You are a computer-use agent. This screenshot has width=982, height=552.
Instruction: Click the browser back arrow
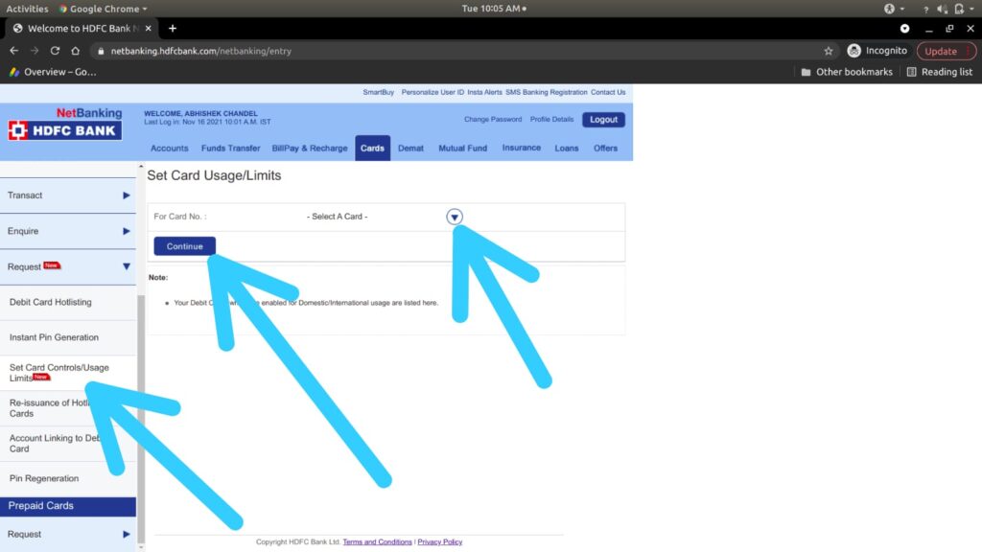coord(13,51)
